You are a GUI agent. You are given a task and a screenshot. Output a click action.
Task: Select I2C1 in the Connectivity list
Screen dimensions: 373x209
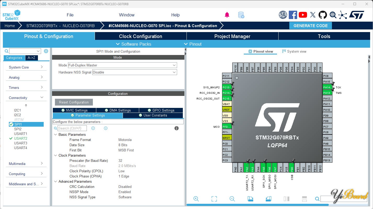[18, 110]
